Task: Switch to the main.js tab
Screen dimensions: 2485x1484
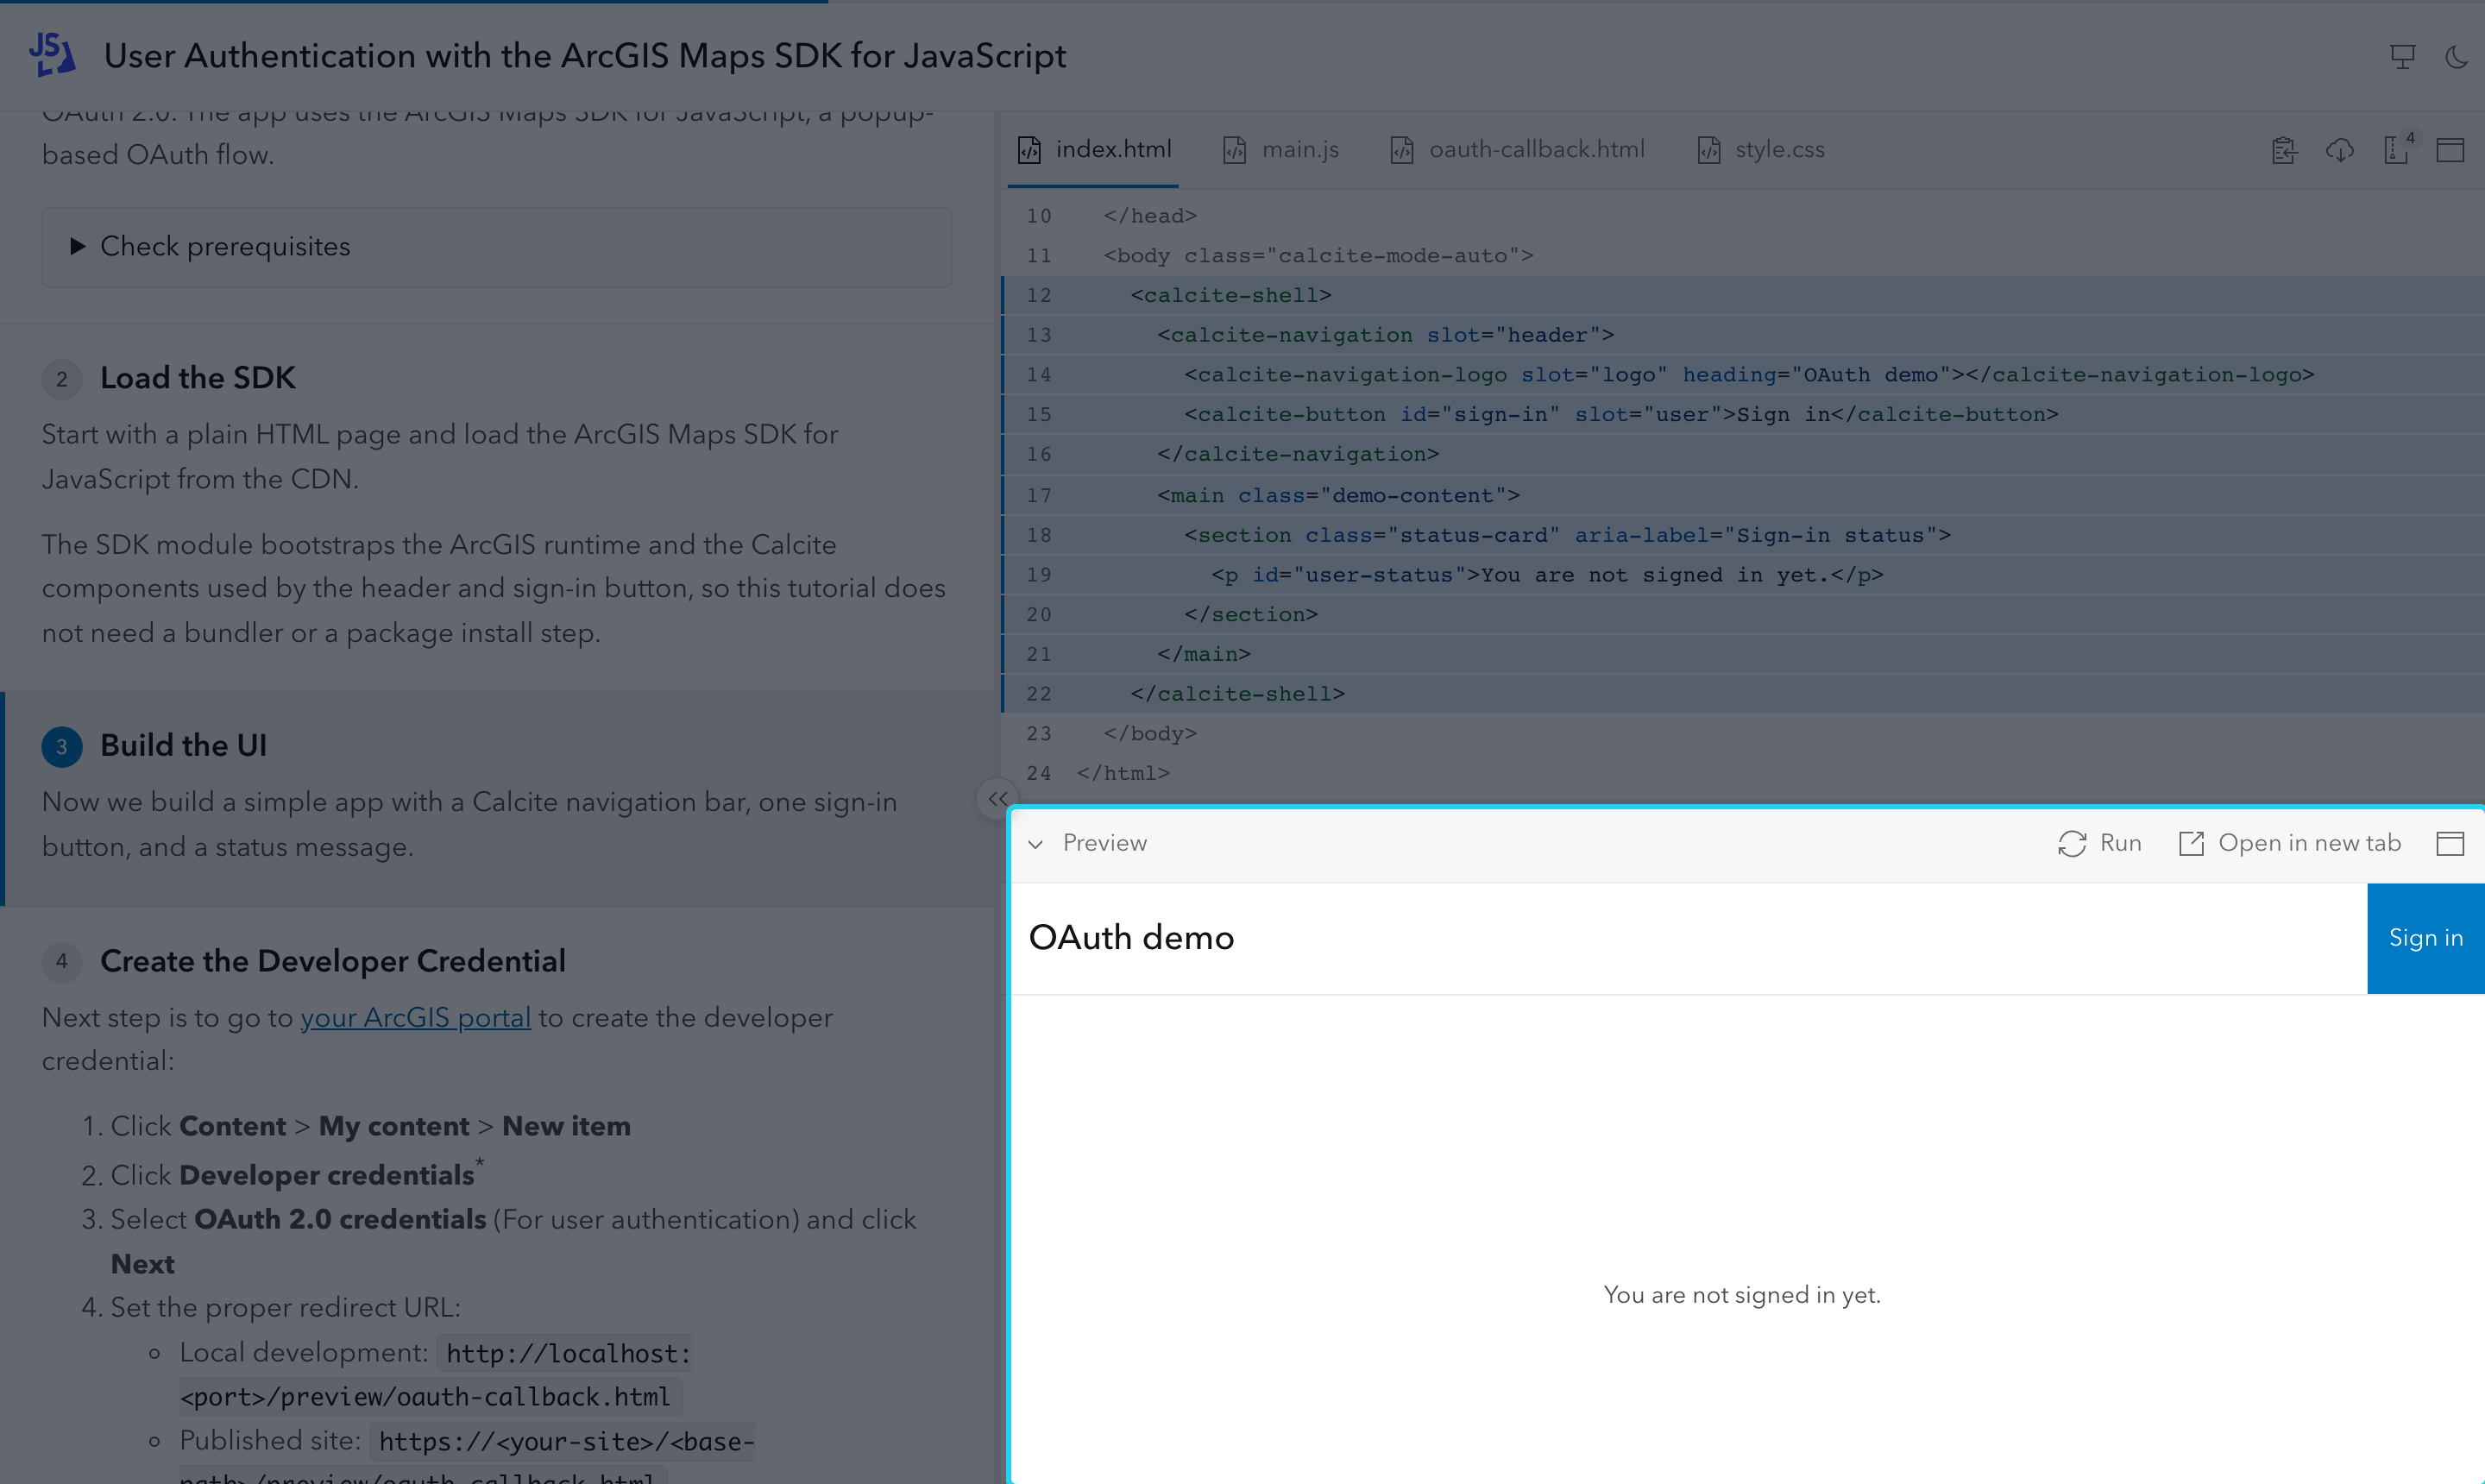Action: click(x=1281, y=150)
